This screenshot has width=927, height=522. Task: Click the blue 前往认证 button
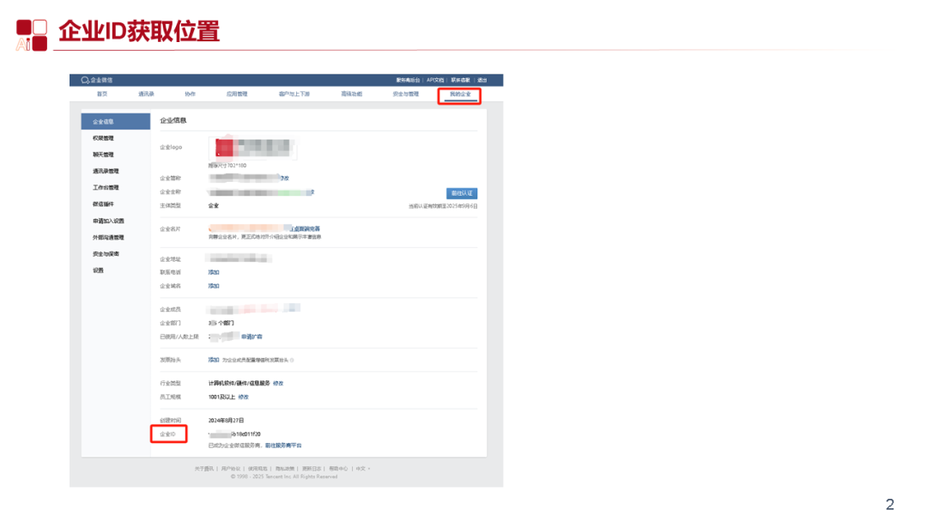click(x=462, y=193)
